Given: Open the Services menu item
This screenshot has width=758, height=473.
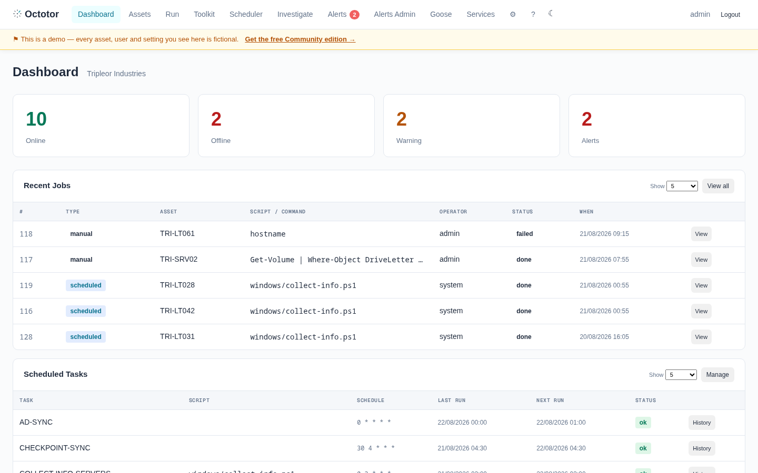Looking at the screenshot, I should coord(481,14).
